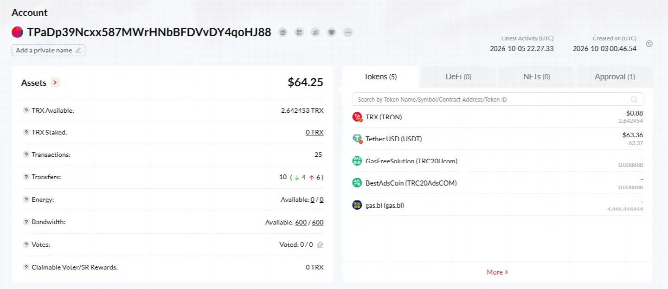The image size is (668, 289).
Task: Expand the Assets section arrow
Action: pyautogui.click(x=55, y=83)
